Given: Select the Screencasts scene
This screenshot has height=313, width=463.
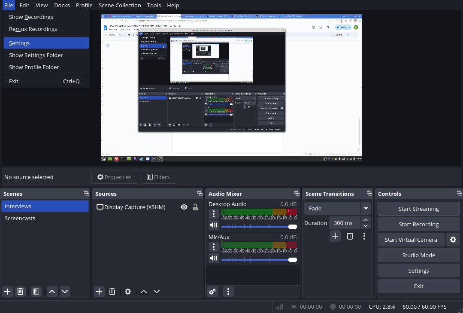Looking at the screenshot, I should (20, 218).
